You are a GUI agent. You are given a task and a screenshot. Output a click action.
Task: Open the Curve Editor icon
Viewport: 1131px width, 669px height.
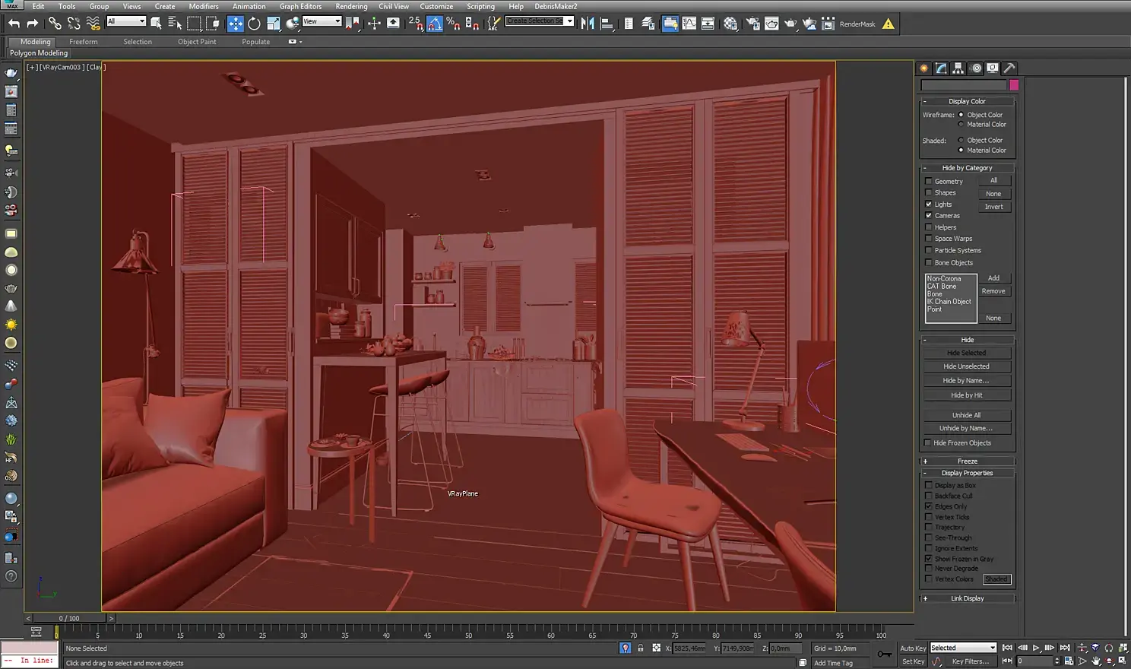689,24
